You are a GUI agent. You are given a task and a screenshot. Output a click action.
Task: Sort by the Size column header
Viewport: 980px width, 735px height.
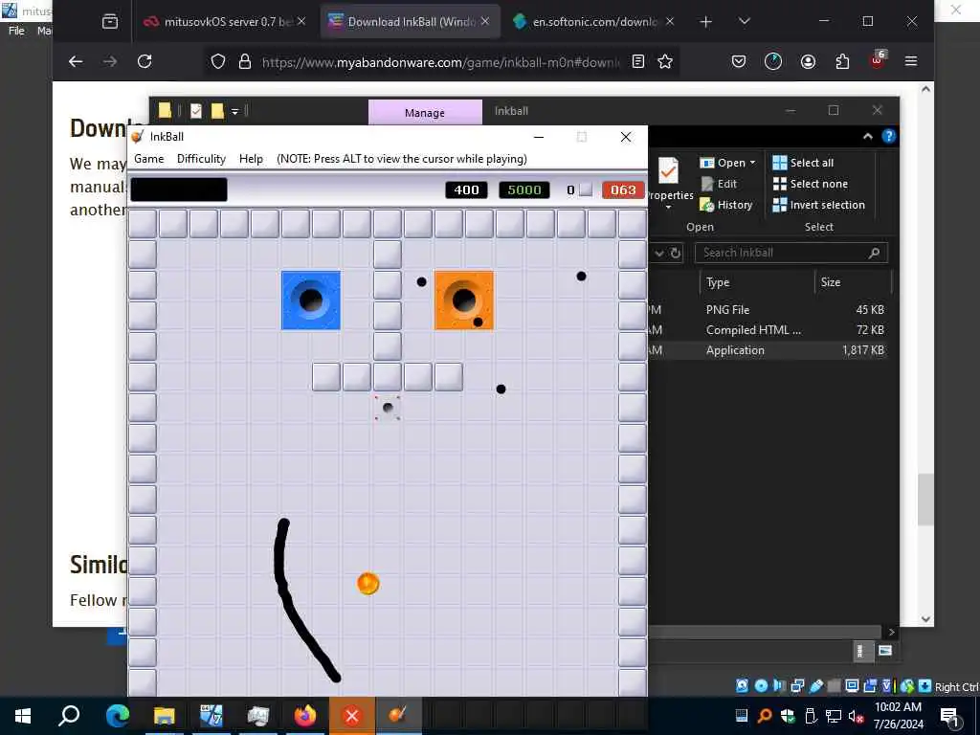(x=853, y=282)
